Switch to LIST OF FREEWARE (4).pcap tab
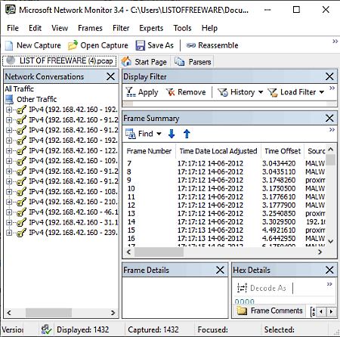The image size is (340, 337). click(60, 60)
